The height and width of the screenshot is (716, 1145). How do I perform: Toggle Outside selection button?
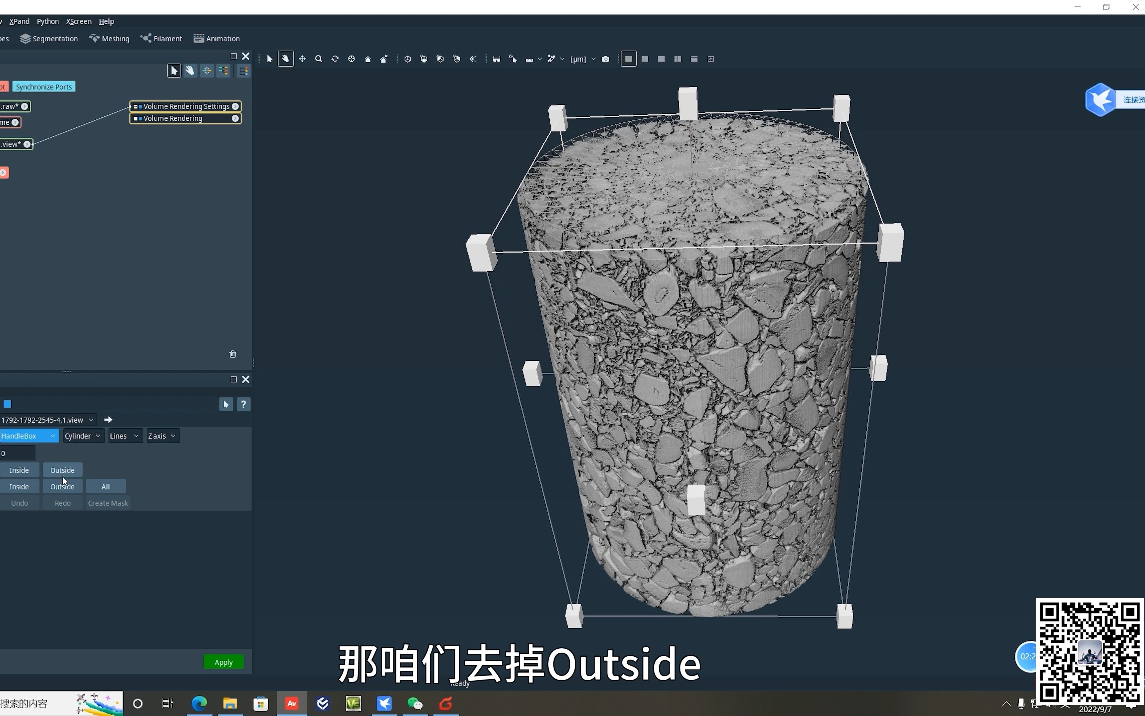[x=62, y=469]
